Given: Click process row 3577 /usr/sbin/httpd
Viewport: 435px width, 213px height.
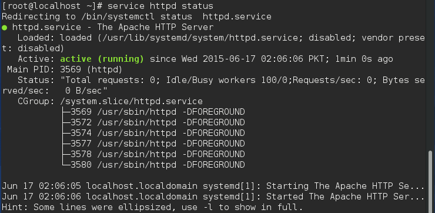Looking at the screenshot, I should (158, 144).
